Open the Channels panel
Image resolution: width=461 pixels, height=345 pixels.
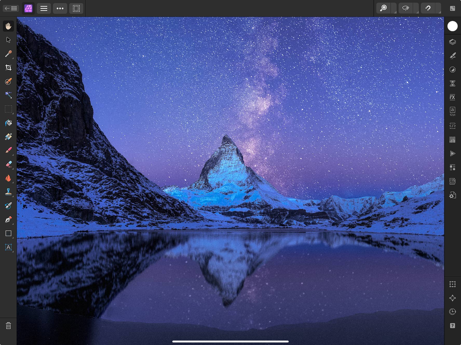[x=452, y=139]
